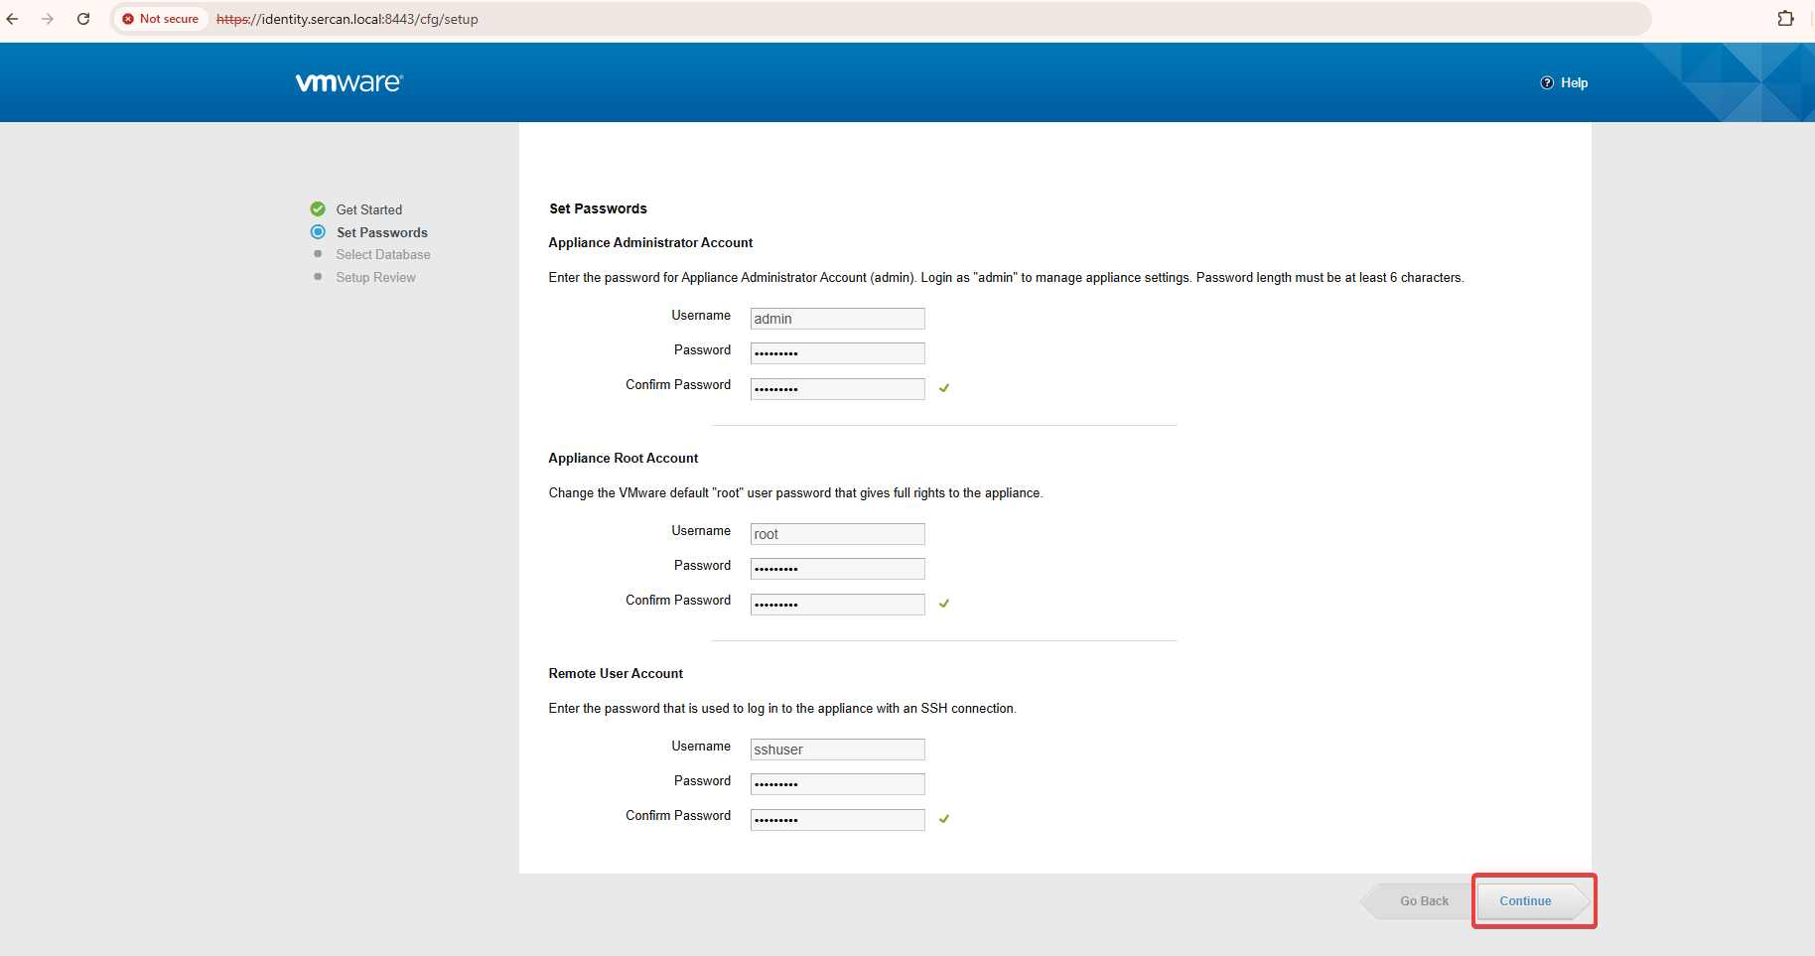
Task: Click the browser back arrow icon
Action: 13,19
